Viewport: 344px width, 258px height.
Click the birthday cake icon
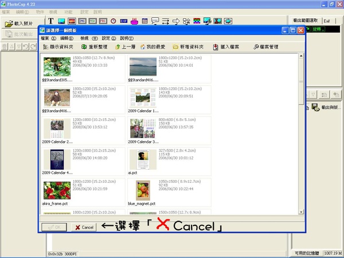tap(134, 21)
